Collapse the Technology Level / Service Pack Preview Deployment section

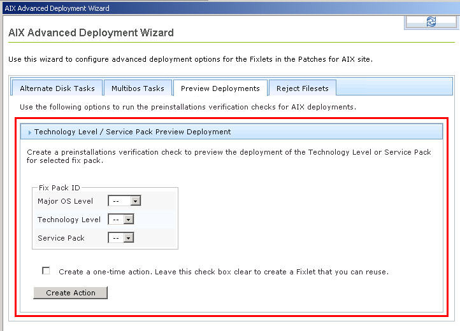231,132
